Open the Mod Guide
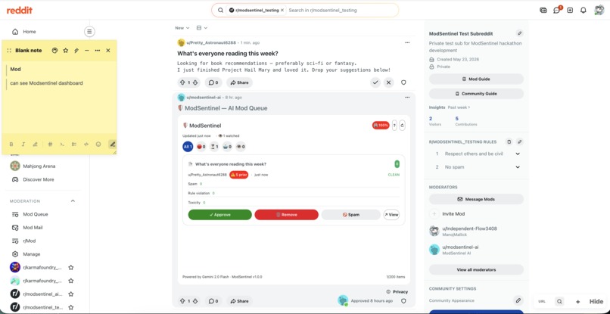 [x=476, y=79]
